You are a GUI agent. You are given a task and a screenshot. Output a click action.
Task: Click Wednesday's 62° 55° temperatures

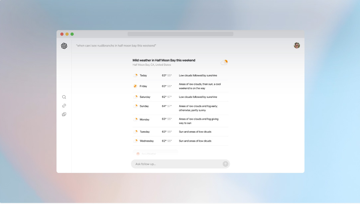[x=167, y=141]
